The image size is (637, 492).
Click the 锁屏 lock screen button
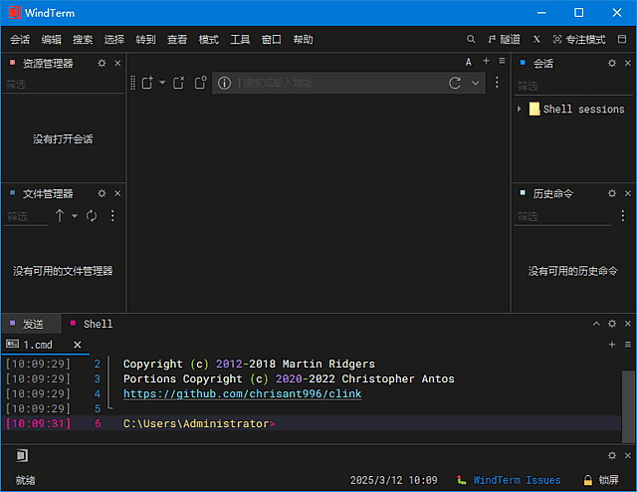[601, 480]
